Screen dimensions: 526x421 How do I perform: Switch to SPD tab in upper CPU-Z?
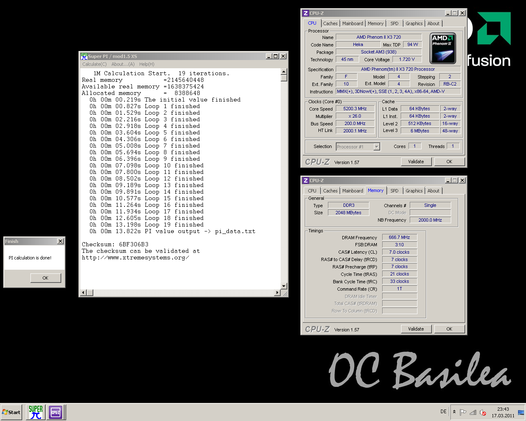click(394, 23)
